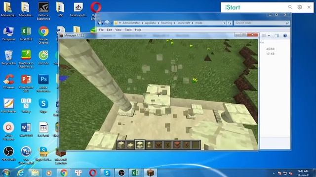Click the Windows Start button
Image resolution: width=316 pixels, height=177 pixels.
click(x=6, y=173)
